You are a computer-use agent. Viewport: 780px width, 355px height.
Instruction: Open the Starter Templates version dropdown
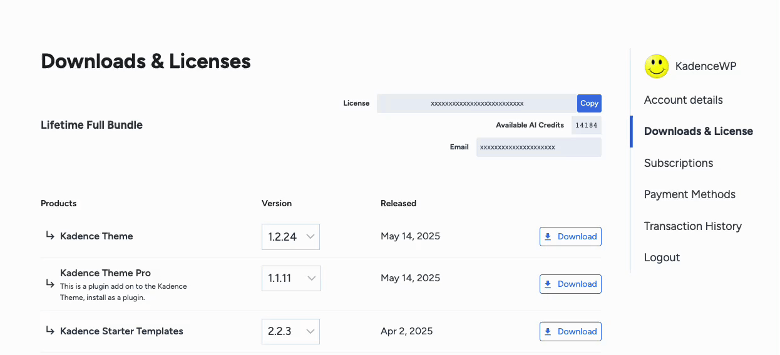[x=290, y=331]
